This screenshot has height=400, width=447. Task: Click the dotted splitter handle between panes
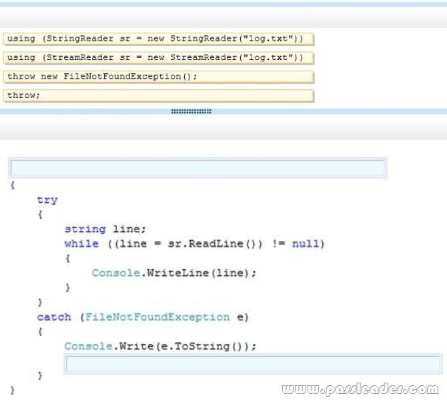pyautogui.click(x=191, y=111)
